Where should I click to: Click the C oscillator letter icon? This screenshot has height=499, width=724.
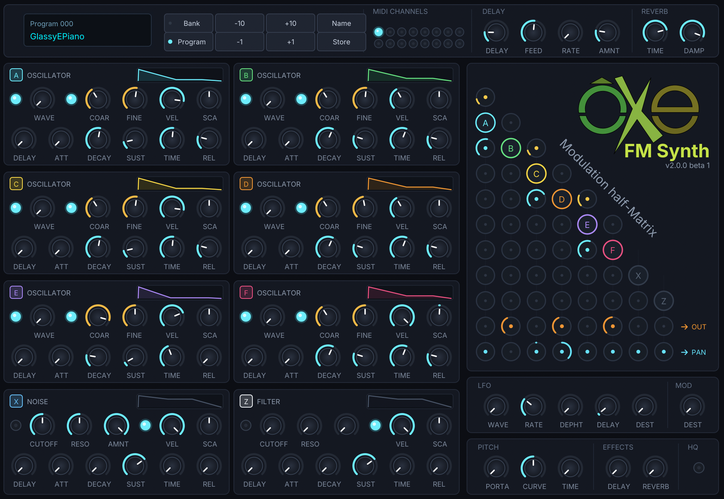point(16,184)
